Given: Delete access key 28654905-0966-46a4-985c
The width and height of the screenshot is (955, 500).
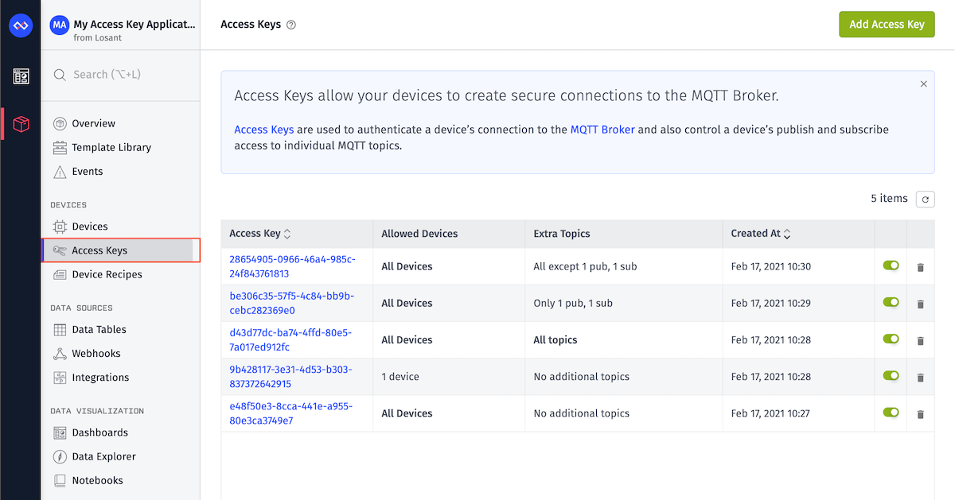Looking at the screenshot, I should pyautogui.click(x=921, y=267).
